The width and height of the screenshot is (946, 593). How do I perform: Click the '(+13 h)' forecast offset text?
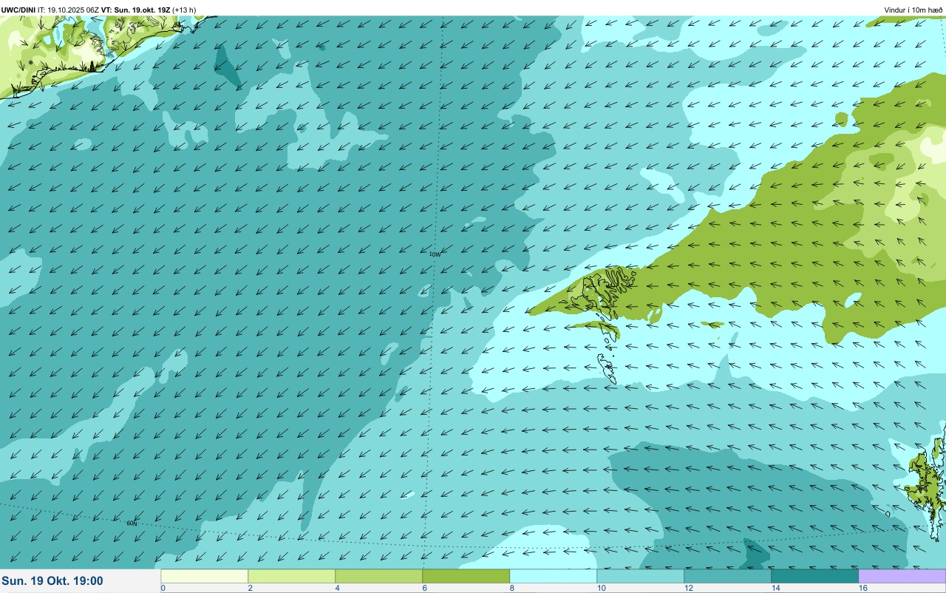click(x=184, y=10)
